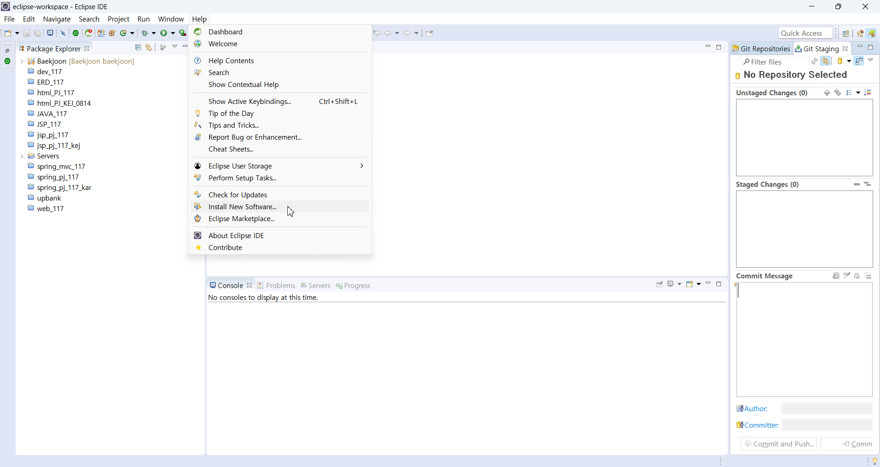The width and height of the screenshot is (880, 467).
Task: Click the Commit and Push button
Action: tap(779, 444)
